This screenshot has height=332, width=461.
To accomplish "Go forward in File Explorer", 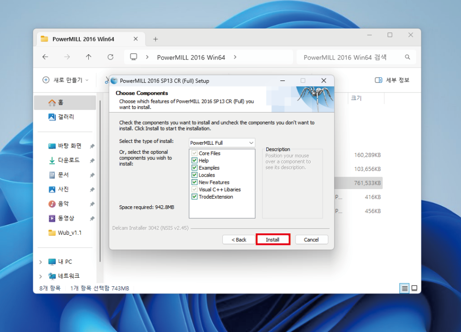I will tap(67, 57).
